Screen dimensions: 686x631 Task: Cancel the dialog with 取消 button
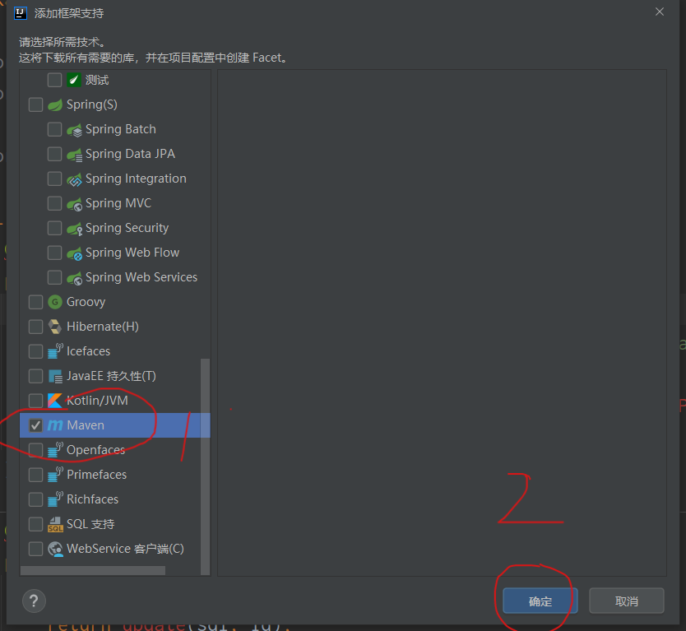(x=627, y=601)
